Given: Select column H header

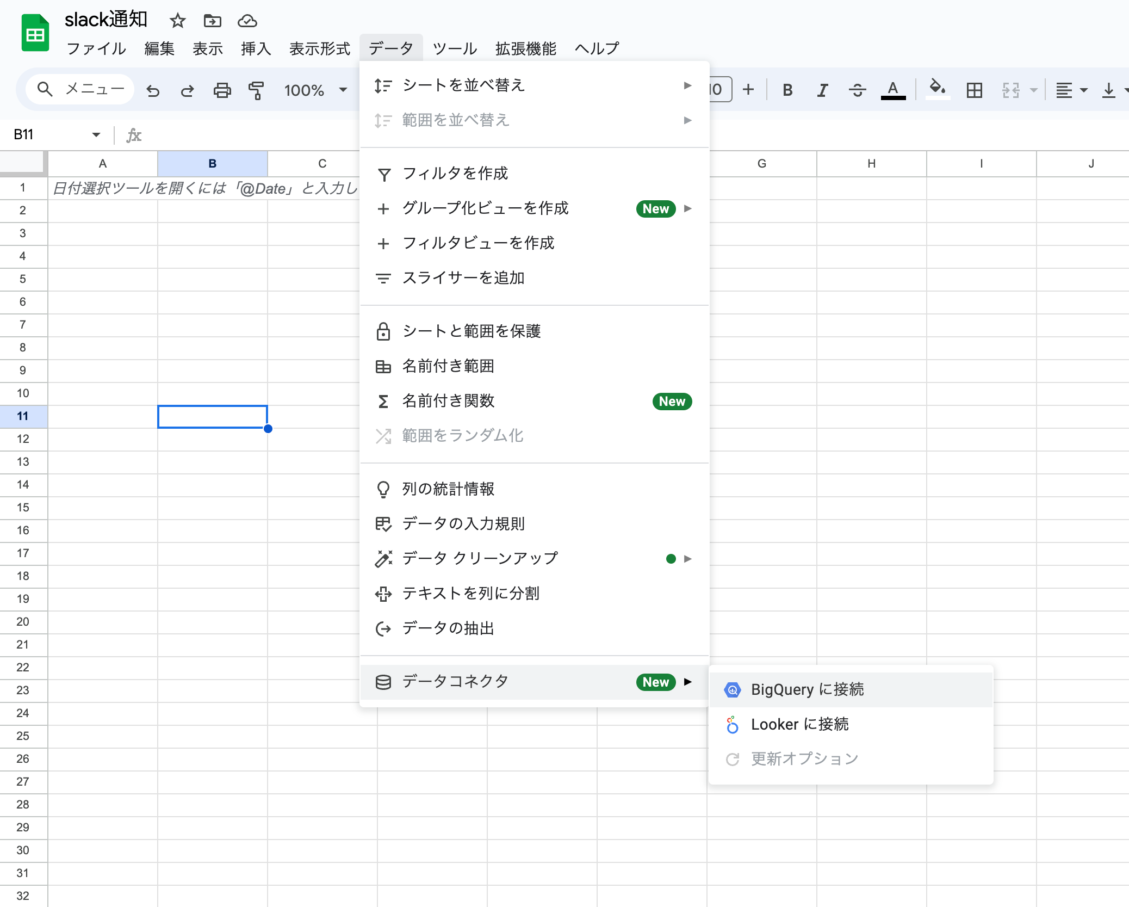Looking at the screenshot, I should [x=872, y=164].
